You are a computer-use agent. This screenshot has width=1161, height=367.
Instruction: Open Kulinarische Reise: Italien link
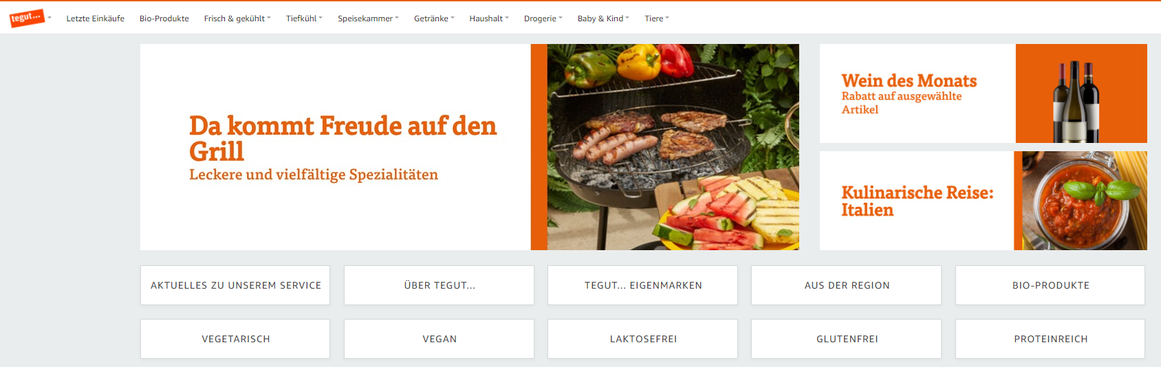(x=918, y=201)
